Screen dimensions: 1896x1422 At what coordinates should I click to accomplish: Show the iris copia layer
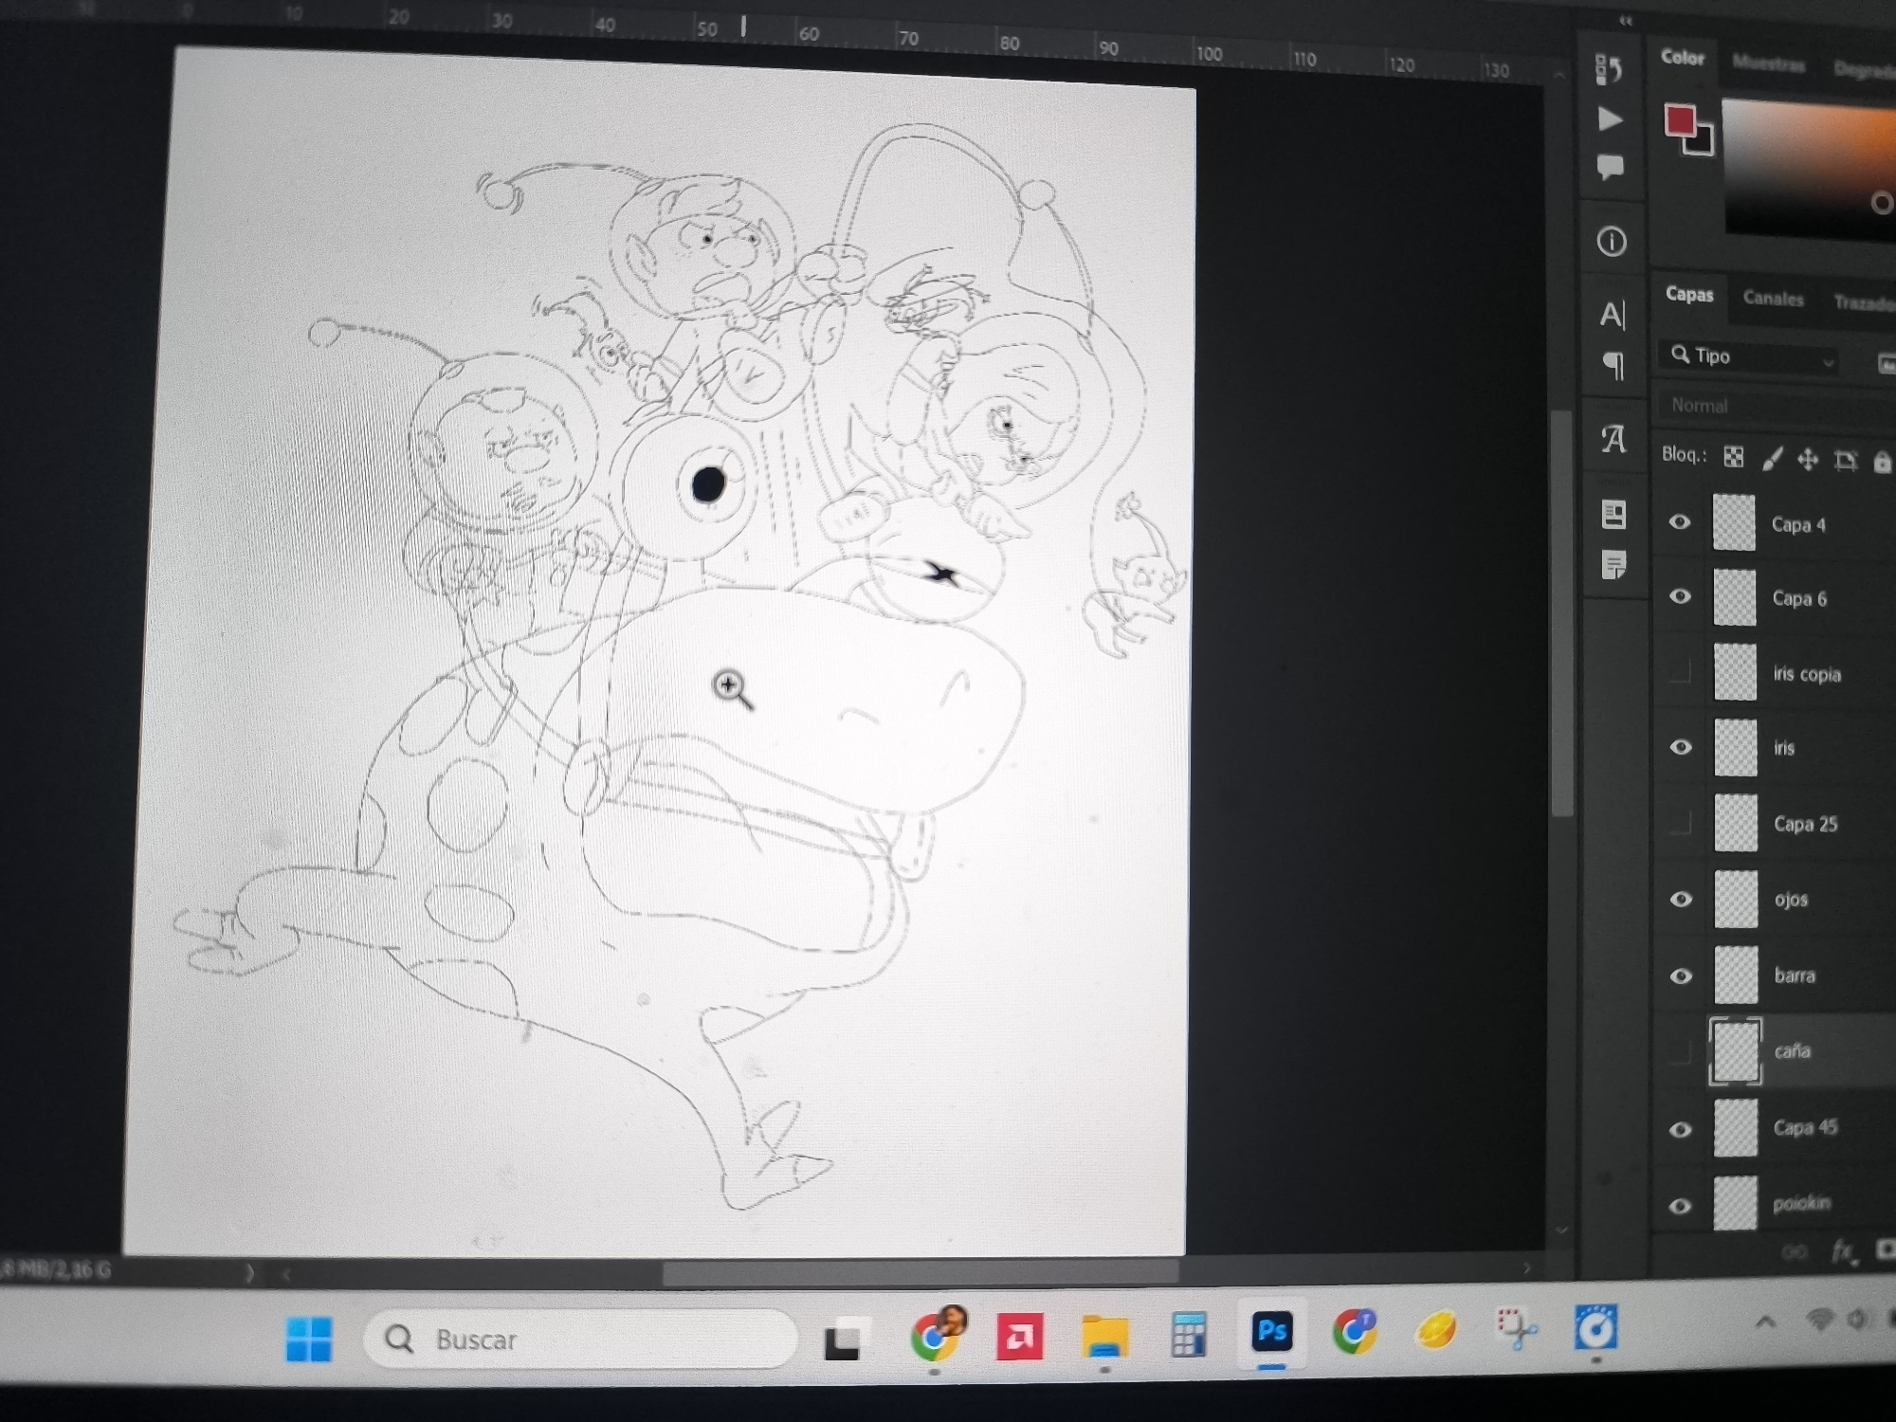click(x=1680, y=671)
